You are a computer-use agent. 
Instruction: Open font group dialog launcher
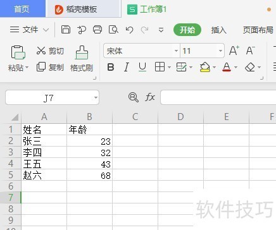tap(262, 78)
